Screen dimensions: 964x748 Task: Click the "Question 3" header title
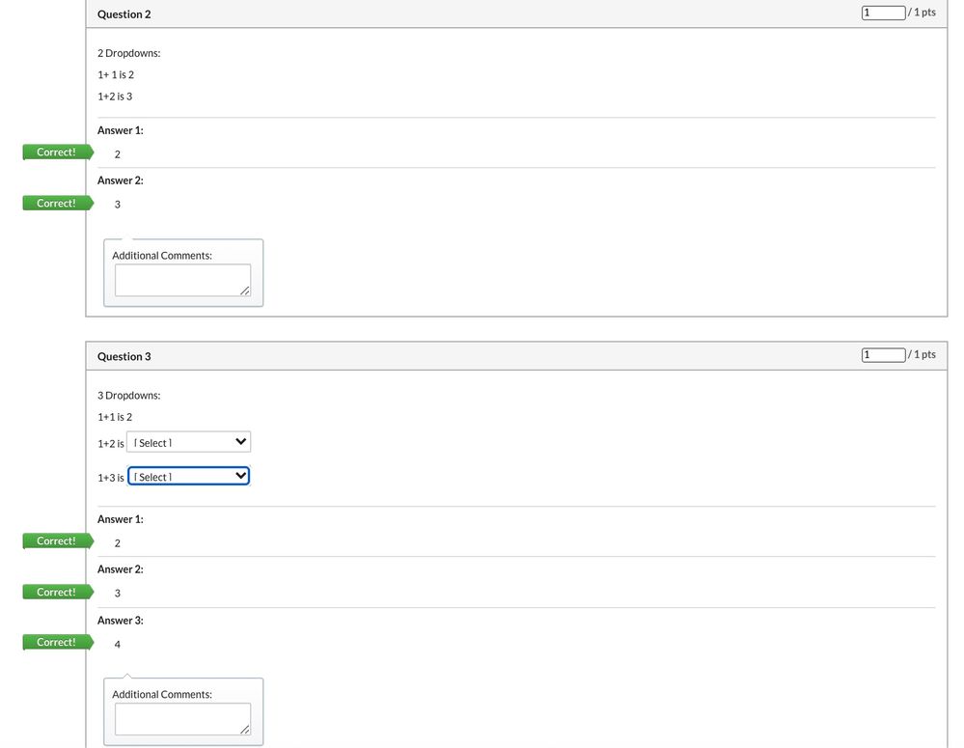point(124,357)
